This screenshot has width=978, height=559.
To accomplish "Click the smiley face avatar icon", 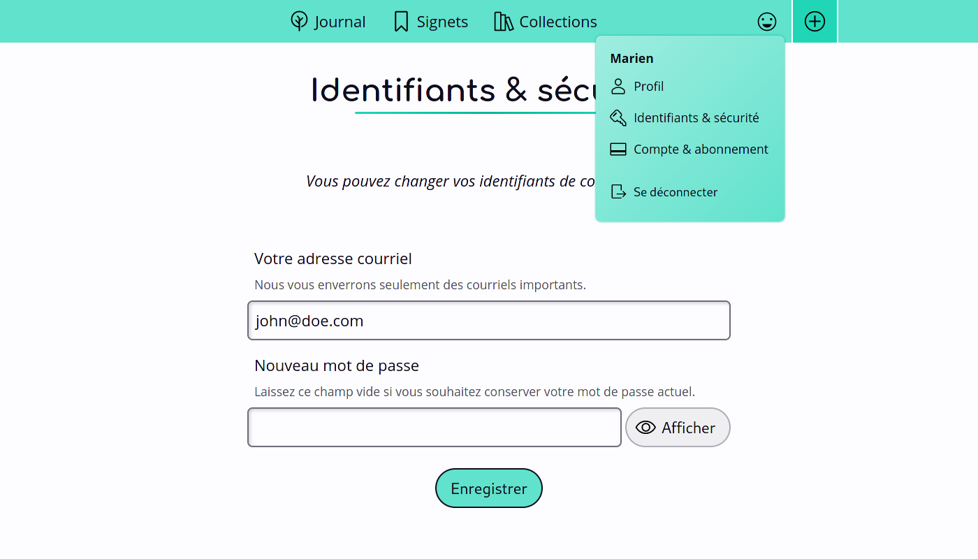I will [x=767, y=22].
